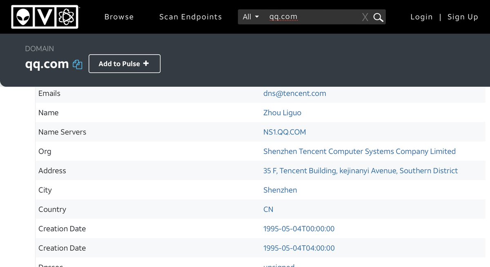Click the CN country link
This screenshot has height=267, width=490.
(268, 210)
